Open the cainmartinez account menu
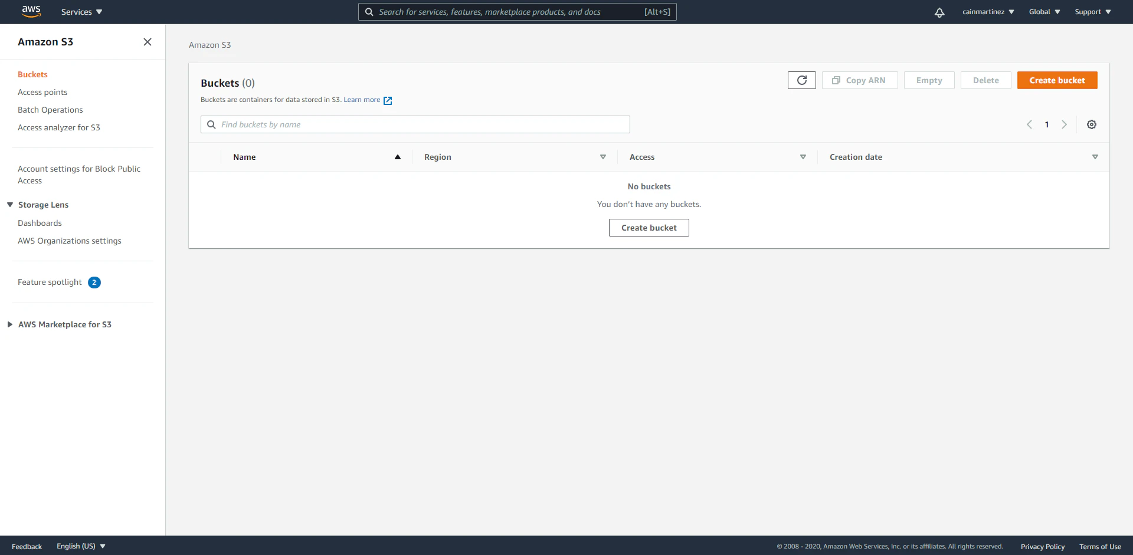Viewport: 1133px width, 555px height. tap(988, 11)
